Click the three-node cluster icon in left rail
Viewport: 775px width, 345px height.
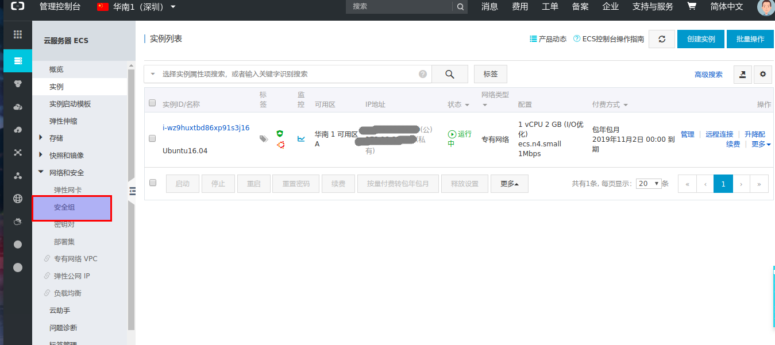(18, 176)
